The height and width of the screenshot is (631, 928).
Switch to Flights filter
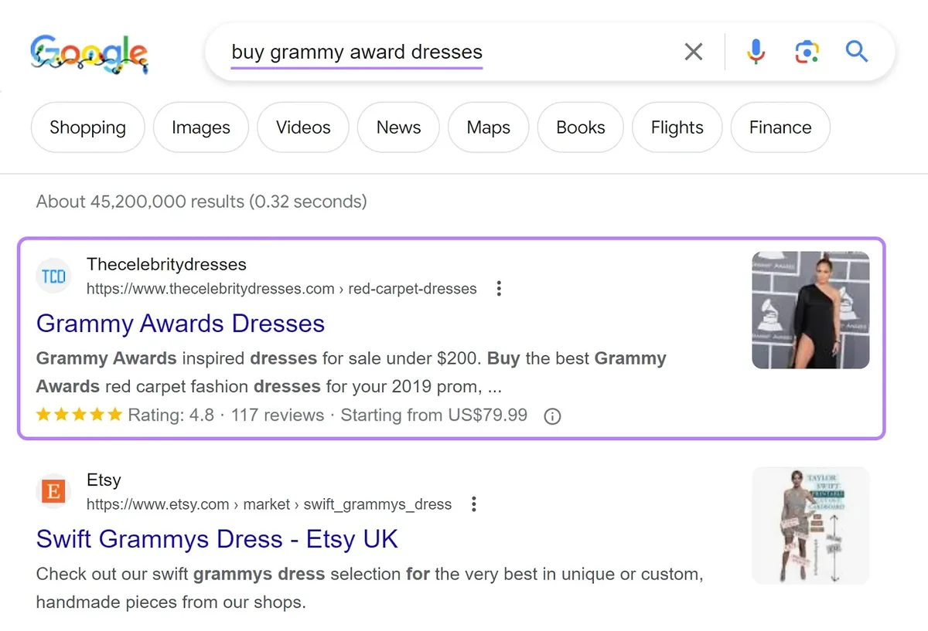point(677,127)
